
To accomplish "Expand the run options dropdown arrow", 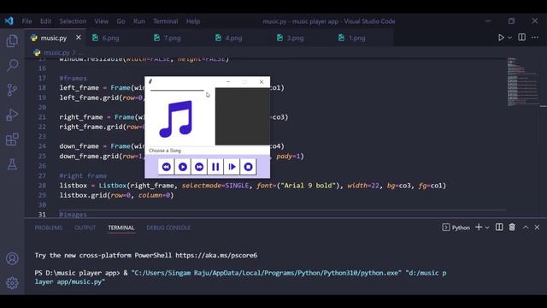I will coord(509,38).
